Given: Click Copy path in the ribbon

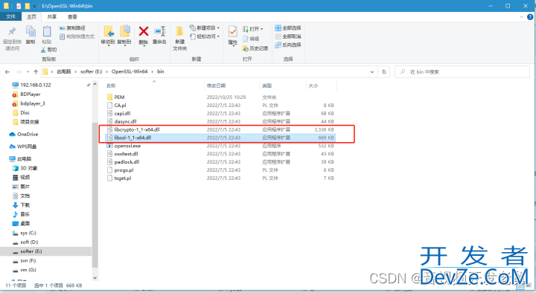Looking at the screenshot, I should [72, 28].
